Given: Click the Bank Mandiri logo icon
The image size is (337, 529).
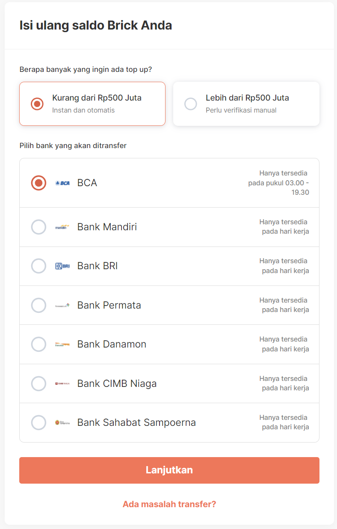Looking at the screenshot, I should click(x=62, y=227).
